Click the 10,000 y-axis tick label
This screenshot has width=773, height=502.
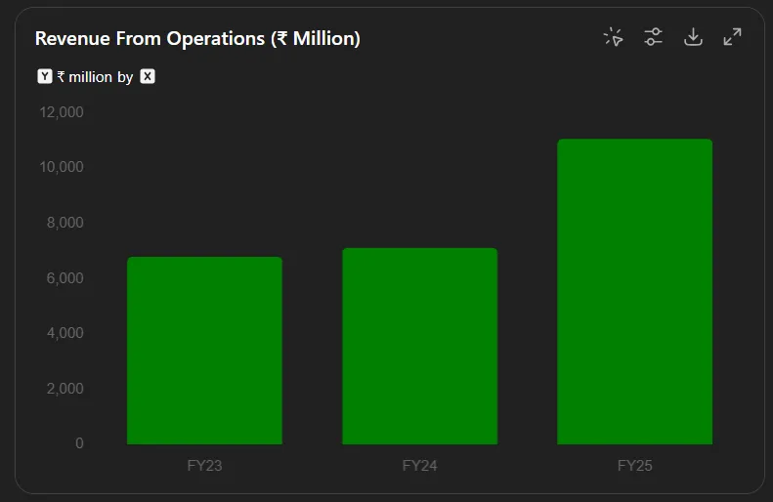click(x=62, y=167)
